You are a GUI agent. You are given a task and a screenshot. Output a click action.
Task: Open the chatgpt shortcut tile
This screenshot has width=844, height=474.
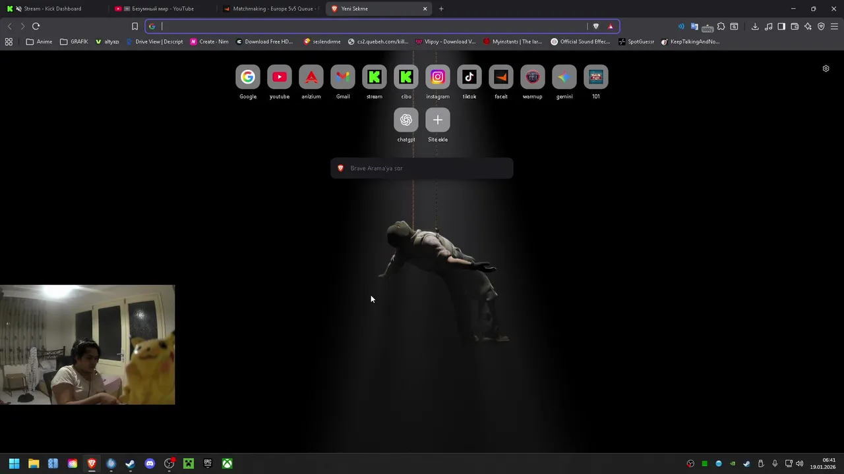click(x=406, y=120)
